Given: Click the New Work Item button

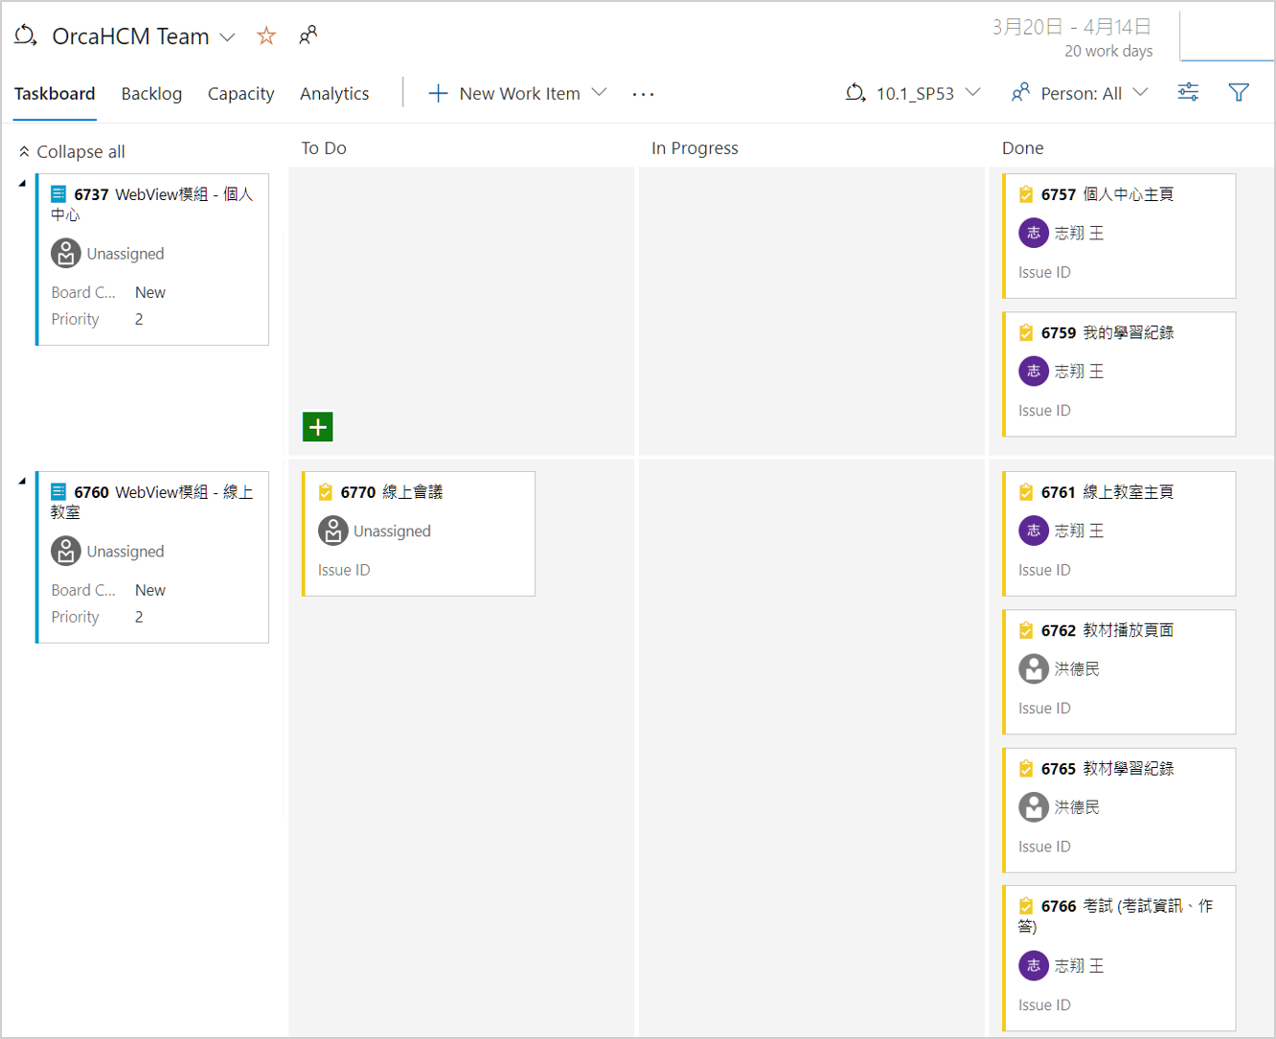Looking at the screenshot, I should click(x=505, y=93).
